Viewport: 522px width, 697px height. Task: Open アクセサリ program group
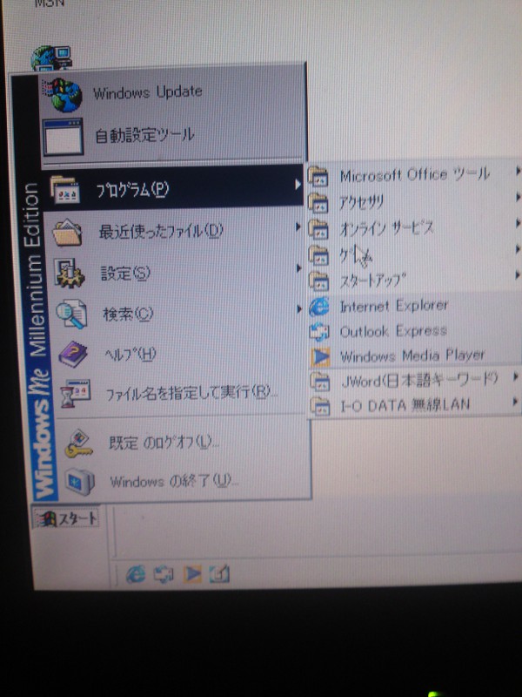pyautogui.click(x=415, y=202)
